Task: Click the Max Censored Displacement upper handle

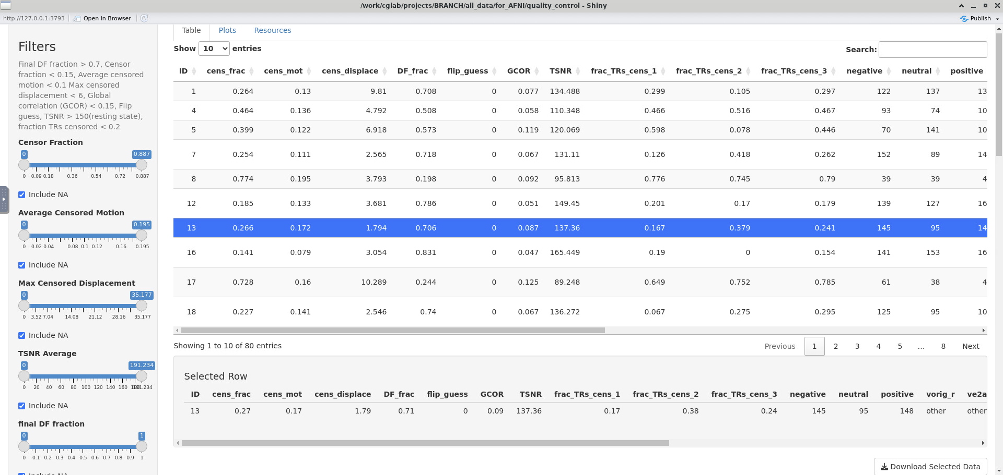Action: coord(142,306)
